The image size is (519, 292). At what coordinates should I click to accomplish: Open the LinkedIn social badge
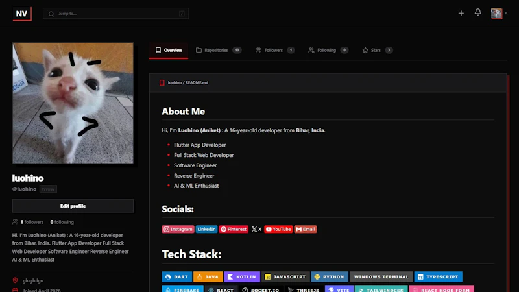click(x=206, y=229)
